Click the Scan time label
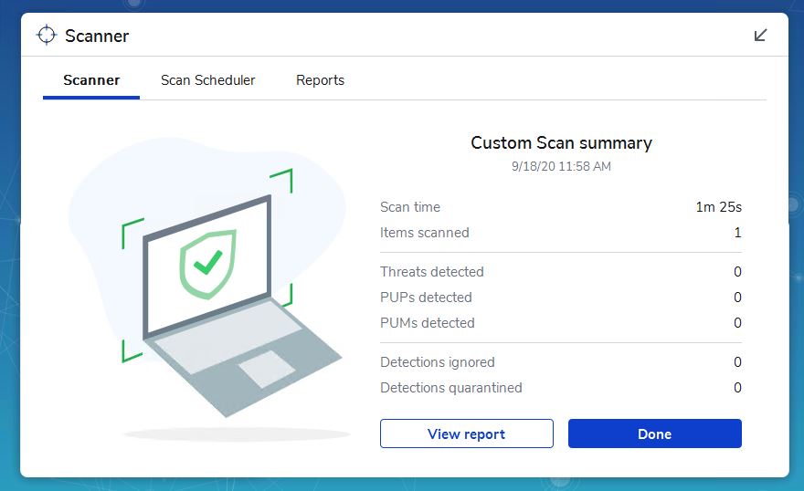 click(x=410, y=207)
